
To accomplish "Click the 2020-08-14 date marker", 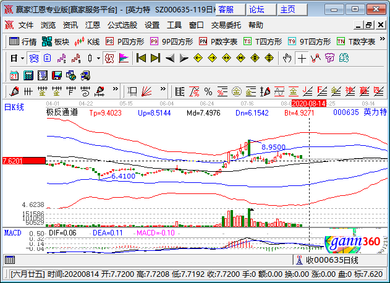I will pyautogui.click(x=308, y=103).
